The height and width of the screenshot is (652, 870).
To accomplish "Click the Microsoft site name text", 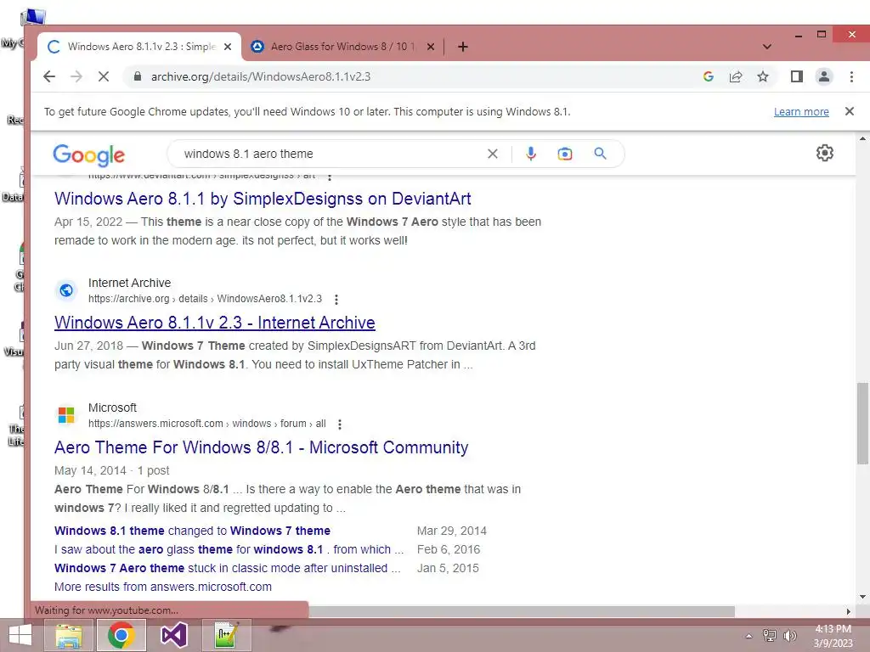I will pos(112,408).
